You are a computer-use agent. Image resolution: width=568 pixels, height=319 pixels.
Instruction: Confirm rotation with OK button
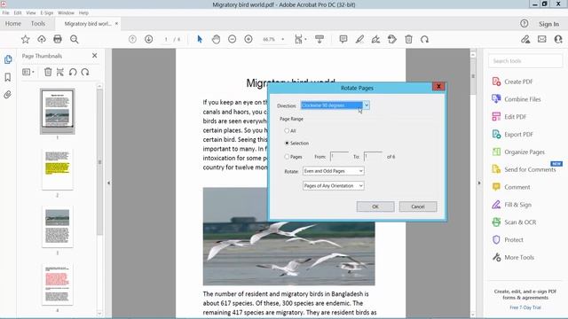375,206
